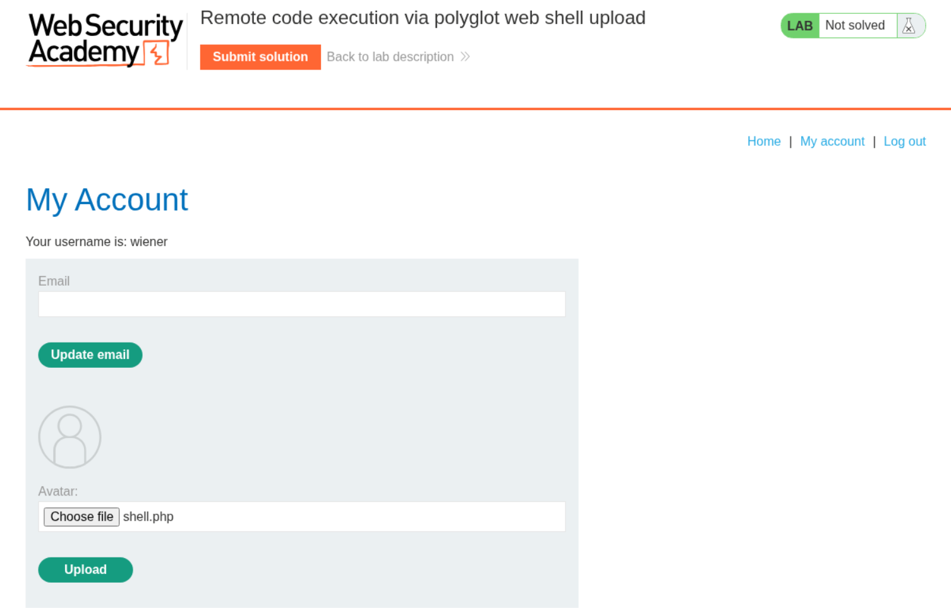Click the shell.php selected file name
951x608 pixels.
pos(148,517)
